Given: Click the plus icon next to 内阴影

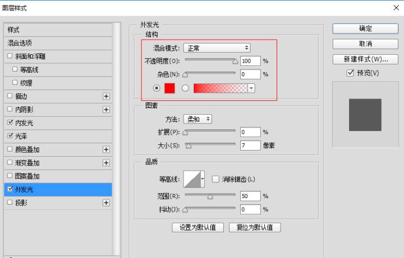Looking at the screenshot, I should click(106, 110).
